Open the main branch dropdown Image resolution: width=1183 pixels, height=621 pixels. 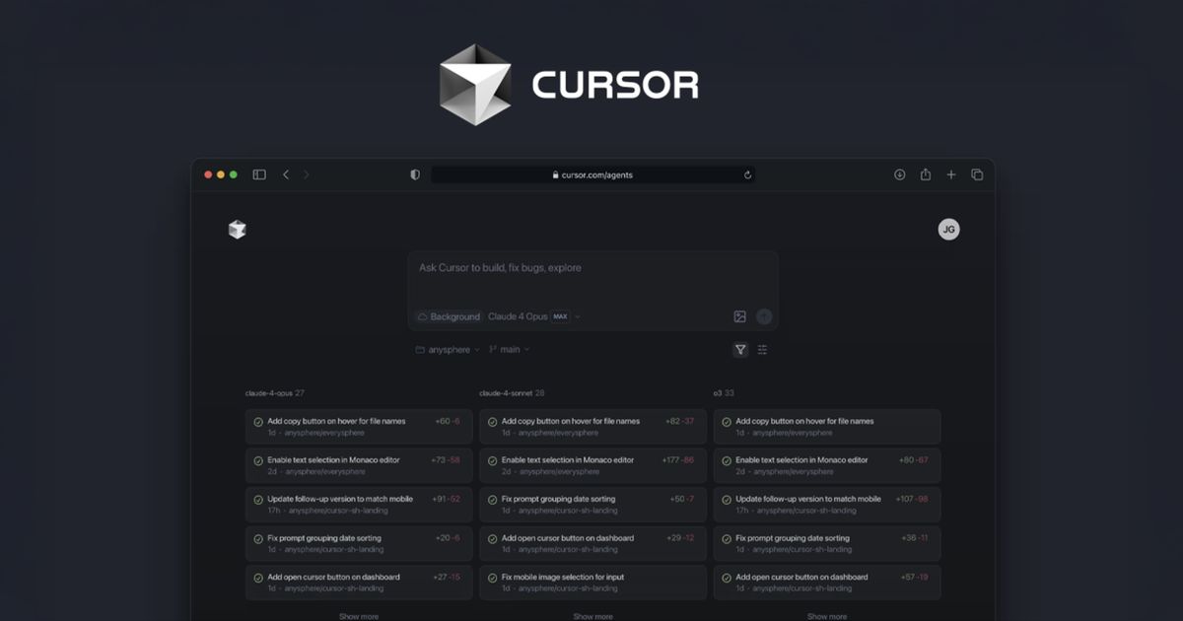click(x=509, y=349)
